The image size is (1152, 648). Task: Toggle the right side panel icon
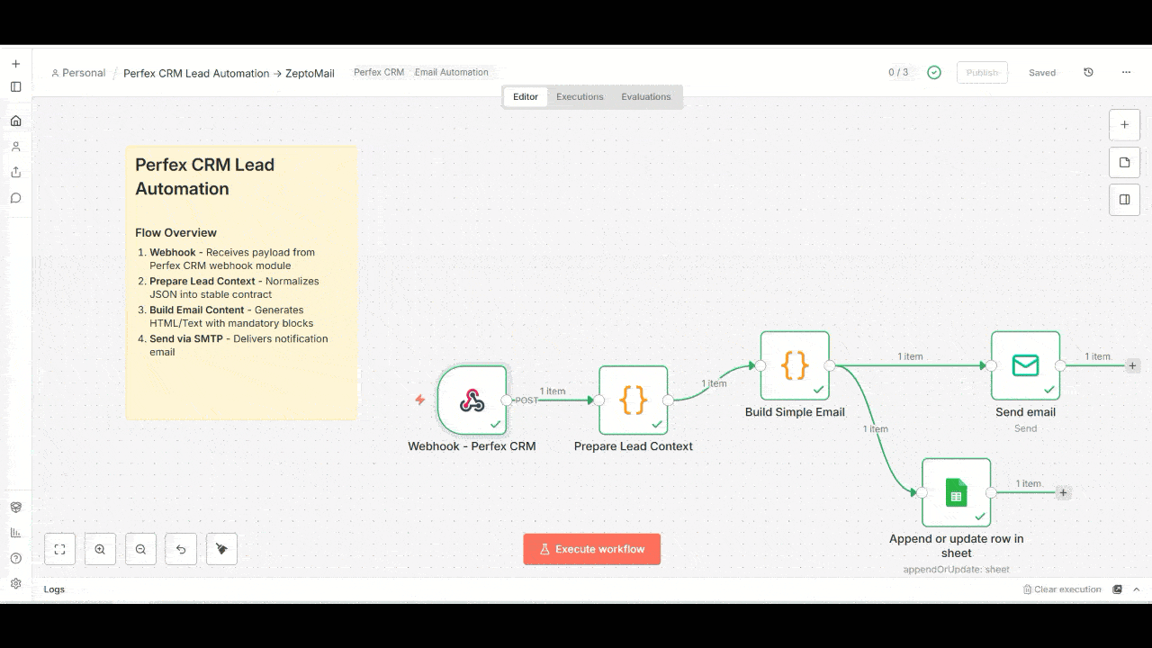1124,200
